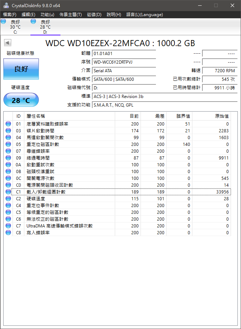
Task: Click status circle icon for attribute 01
Action: click(8, 124)
